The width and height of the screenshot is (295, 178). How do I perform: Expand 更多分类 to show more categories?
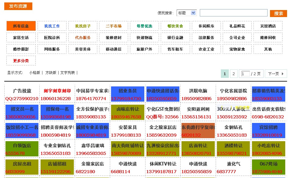[x=21, y=61]
